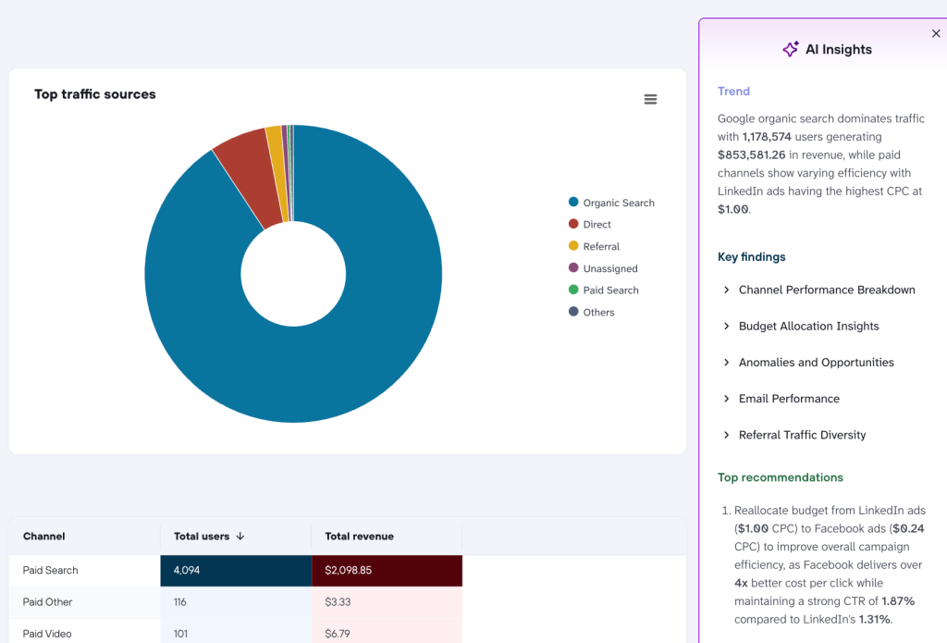947x643 pixels.
Task: Select the yellow Referral donut slice
Action: pos(277,169)
